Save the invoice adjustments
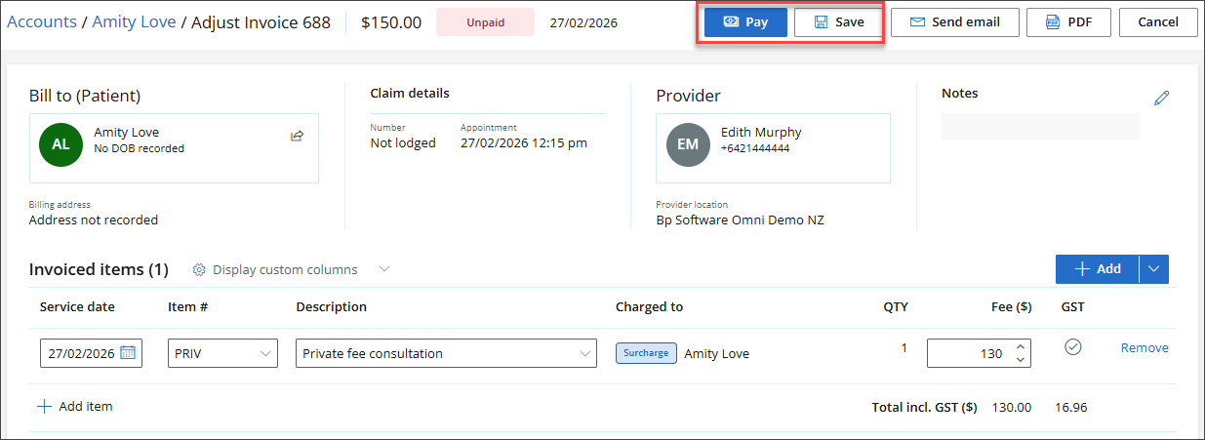1205x440 pixels. [839, 22]
